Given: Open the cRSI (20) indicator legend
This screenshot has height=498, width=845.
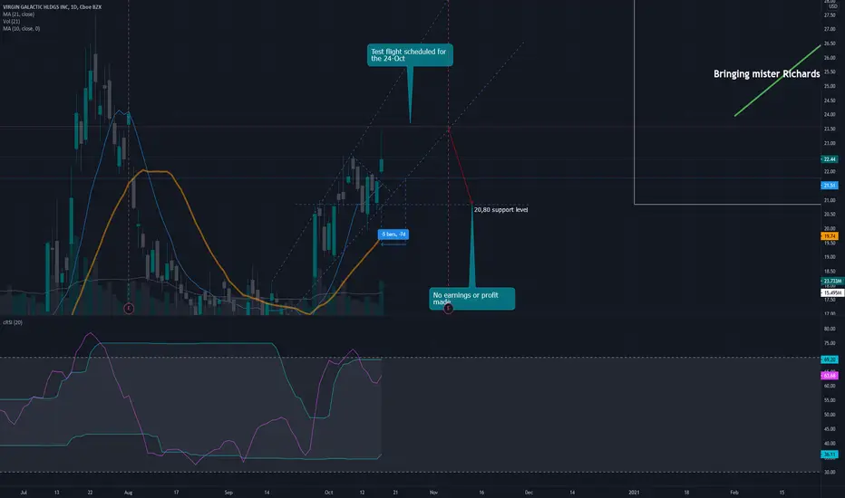Looking at the screenshot, I should point(13,322).
